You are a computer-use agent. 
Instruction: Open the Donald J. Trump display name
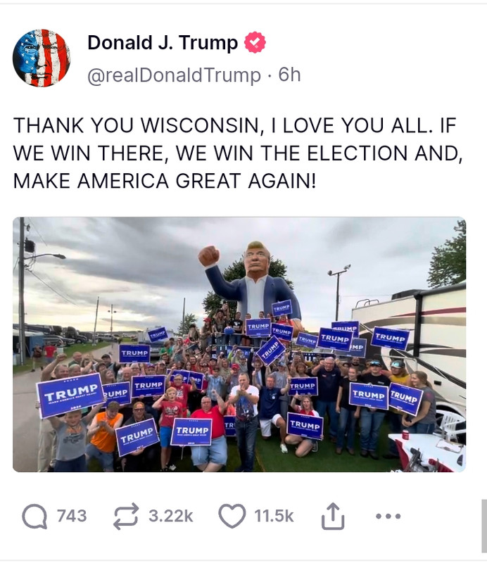point(163,43)
